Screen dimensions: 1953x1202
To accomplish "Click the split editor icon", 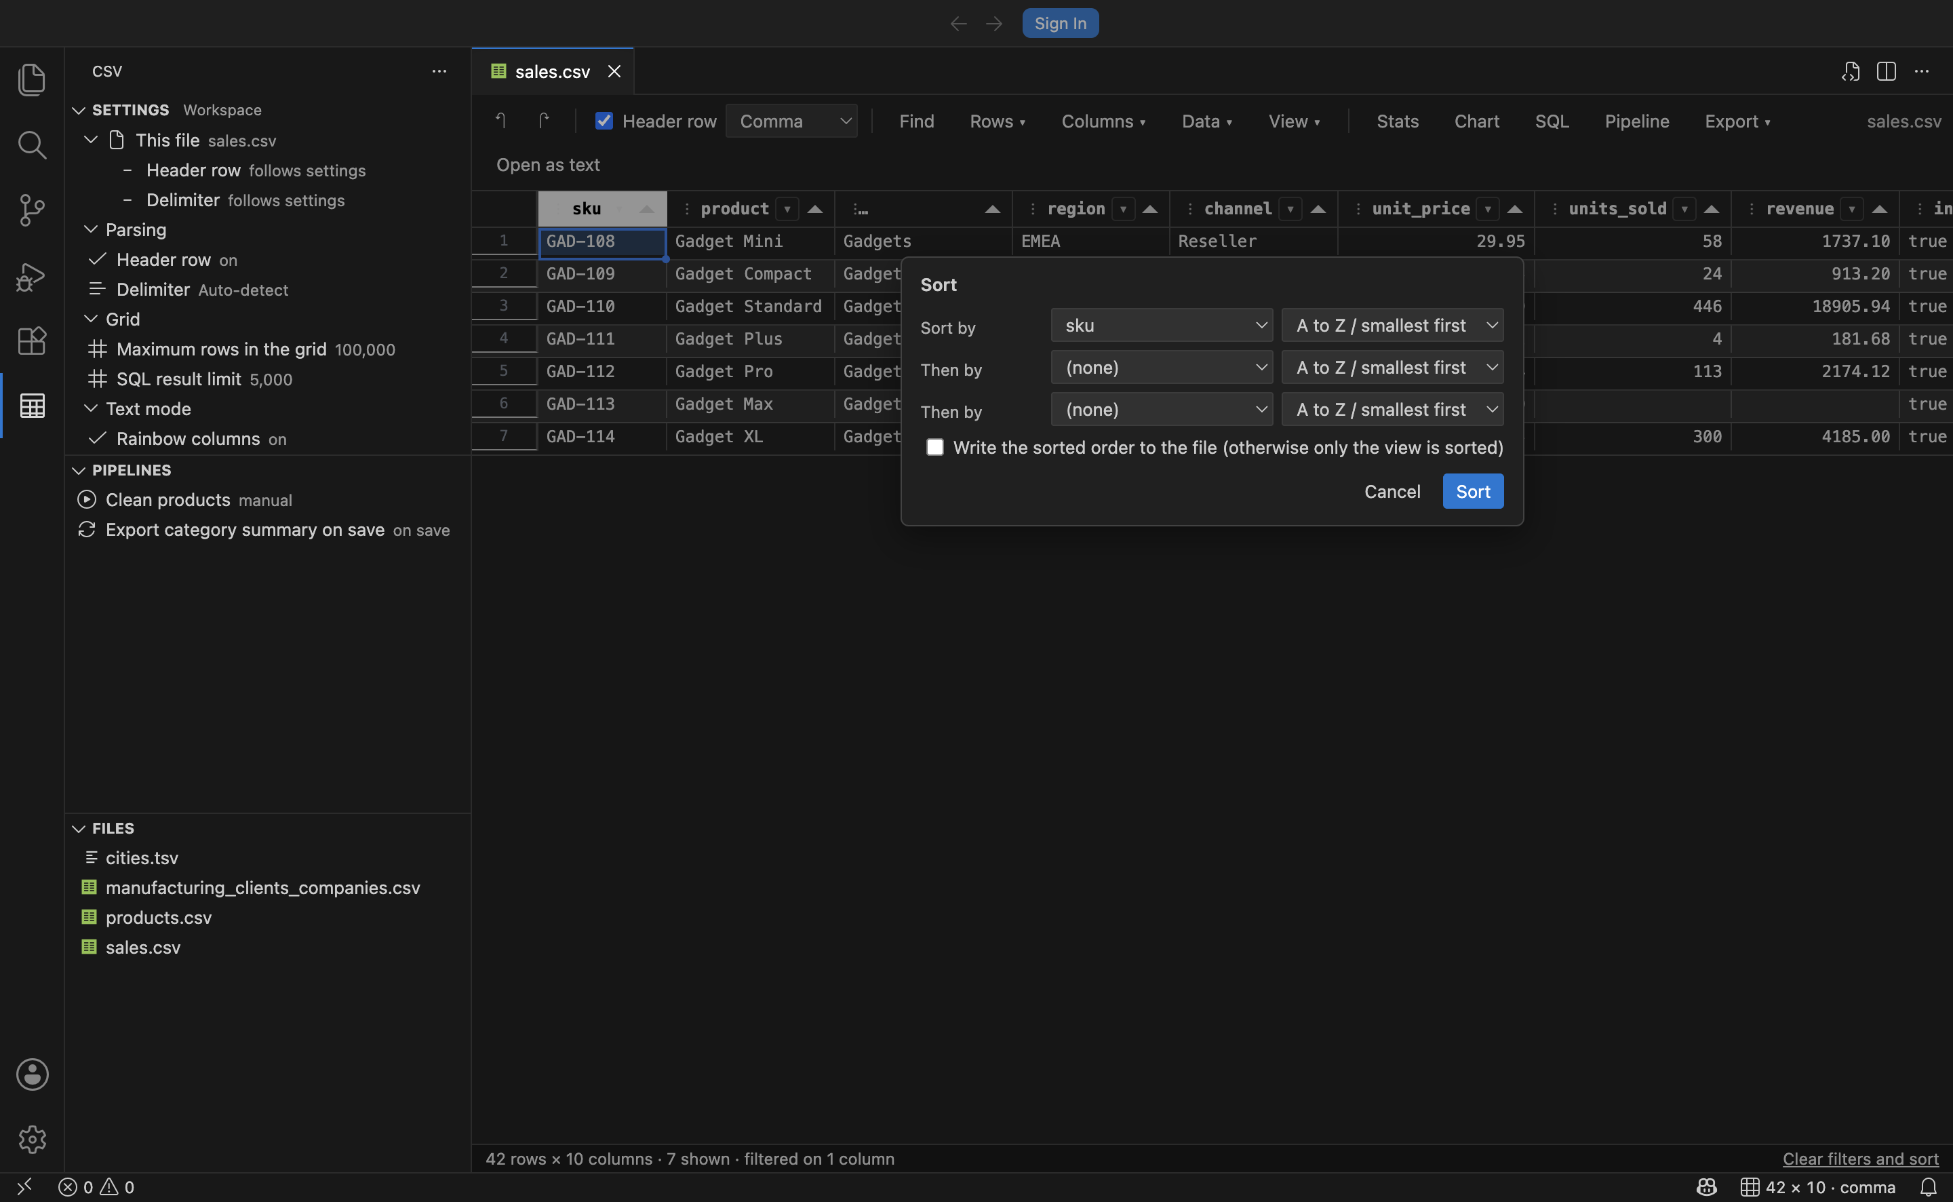I will (x=1887, y=71).
